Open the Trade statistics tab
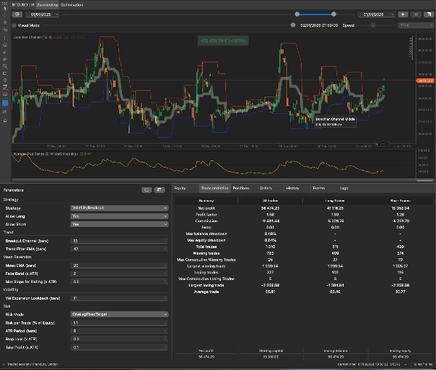Screen dimensions: 436x370 [x=214, y=188]
